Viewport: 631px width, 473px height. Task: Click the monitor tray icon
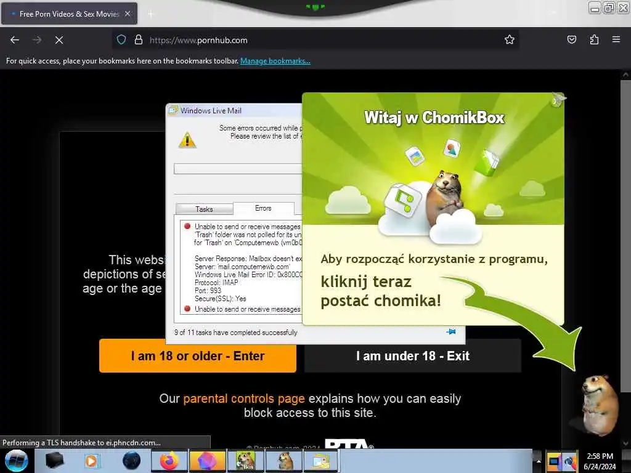pyautogui.click(x=555, y=461)
